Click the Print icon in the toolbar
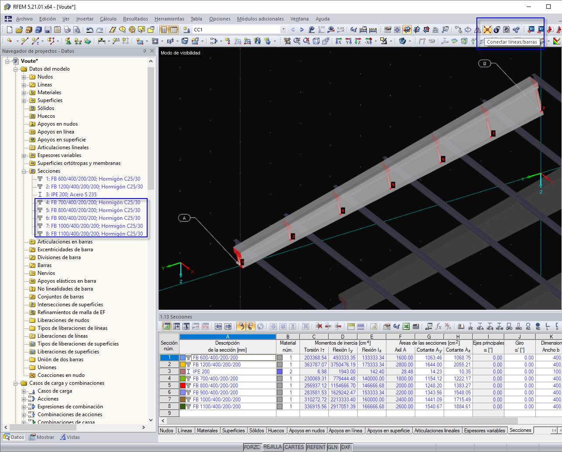 (x=67, y=30)
